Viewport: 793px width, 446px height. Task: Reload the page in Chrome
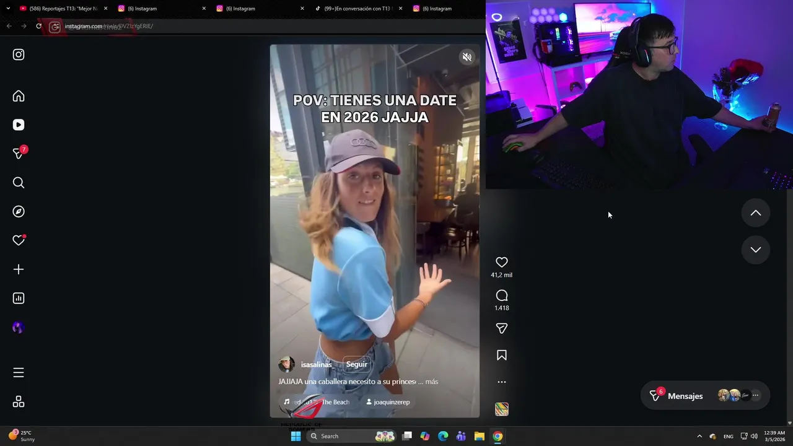pyautogui.click(x=38, y=26)
